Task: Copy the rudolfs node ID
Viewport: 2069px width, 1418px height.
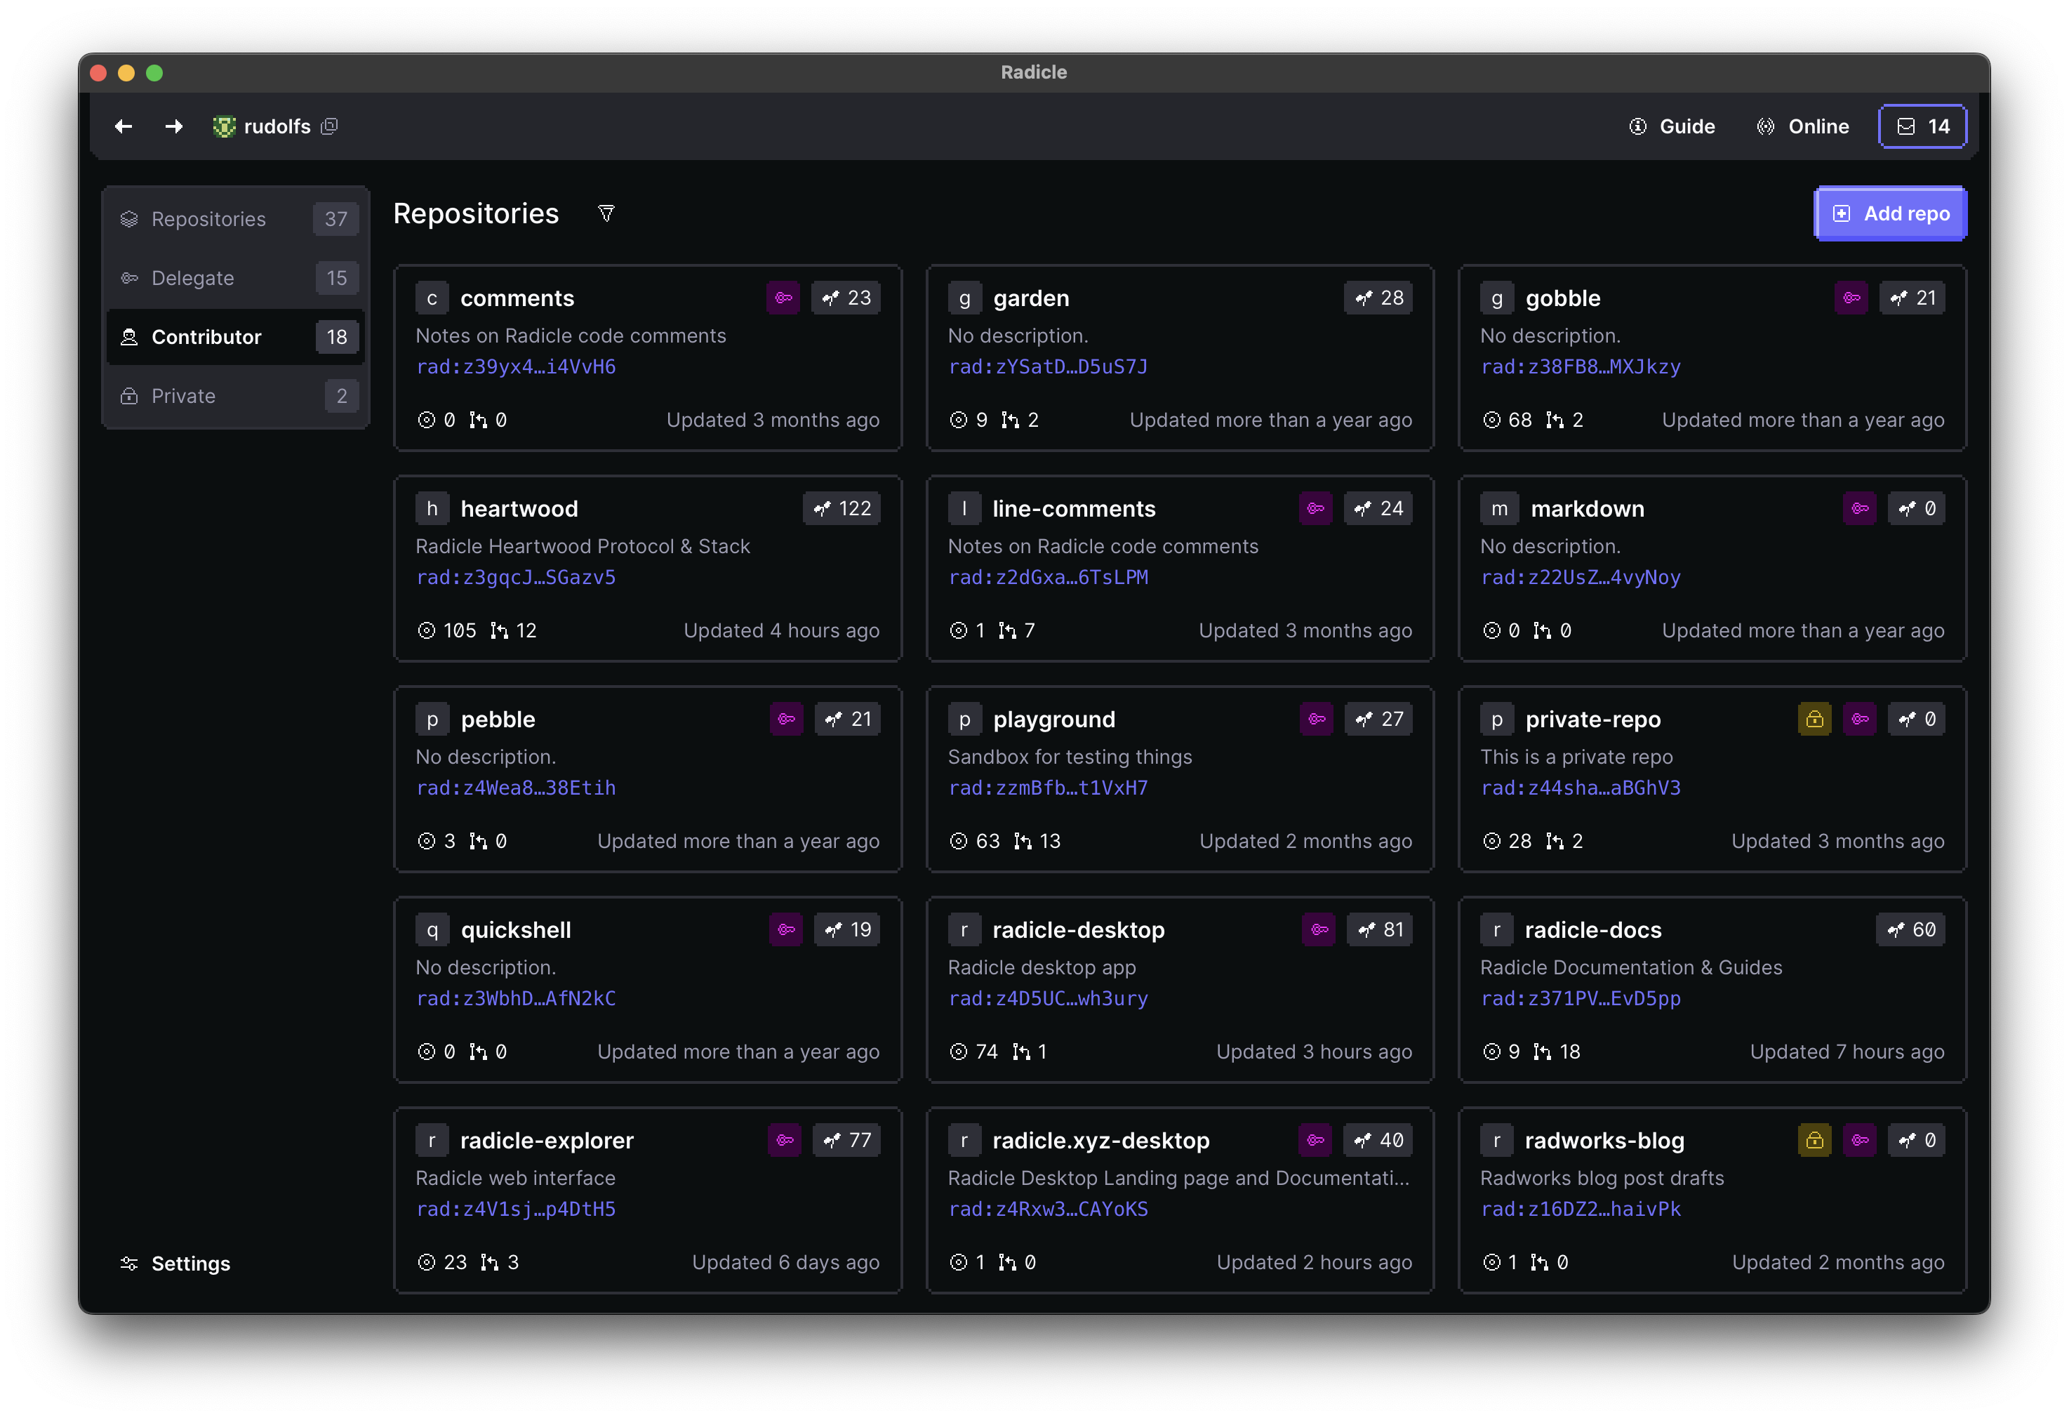Action: (x=329, y=126)
